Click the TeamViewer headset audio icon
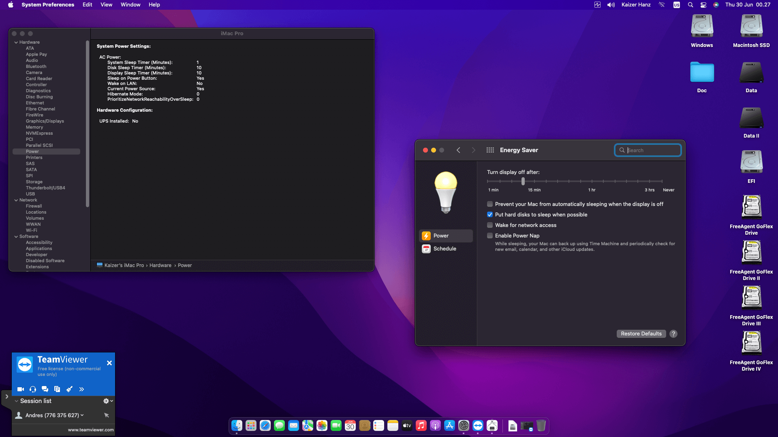This screenshot has width=778, height=437. pyautogui.click(x=33, y=389)
